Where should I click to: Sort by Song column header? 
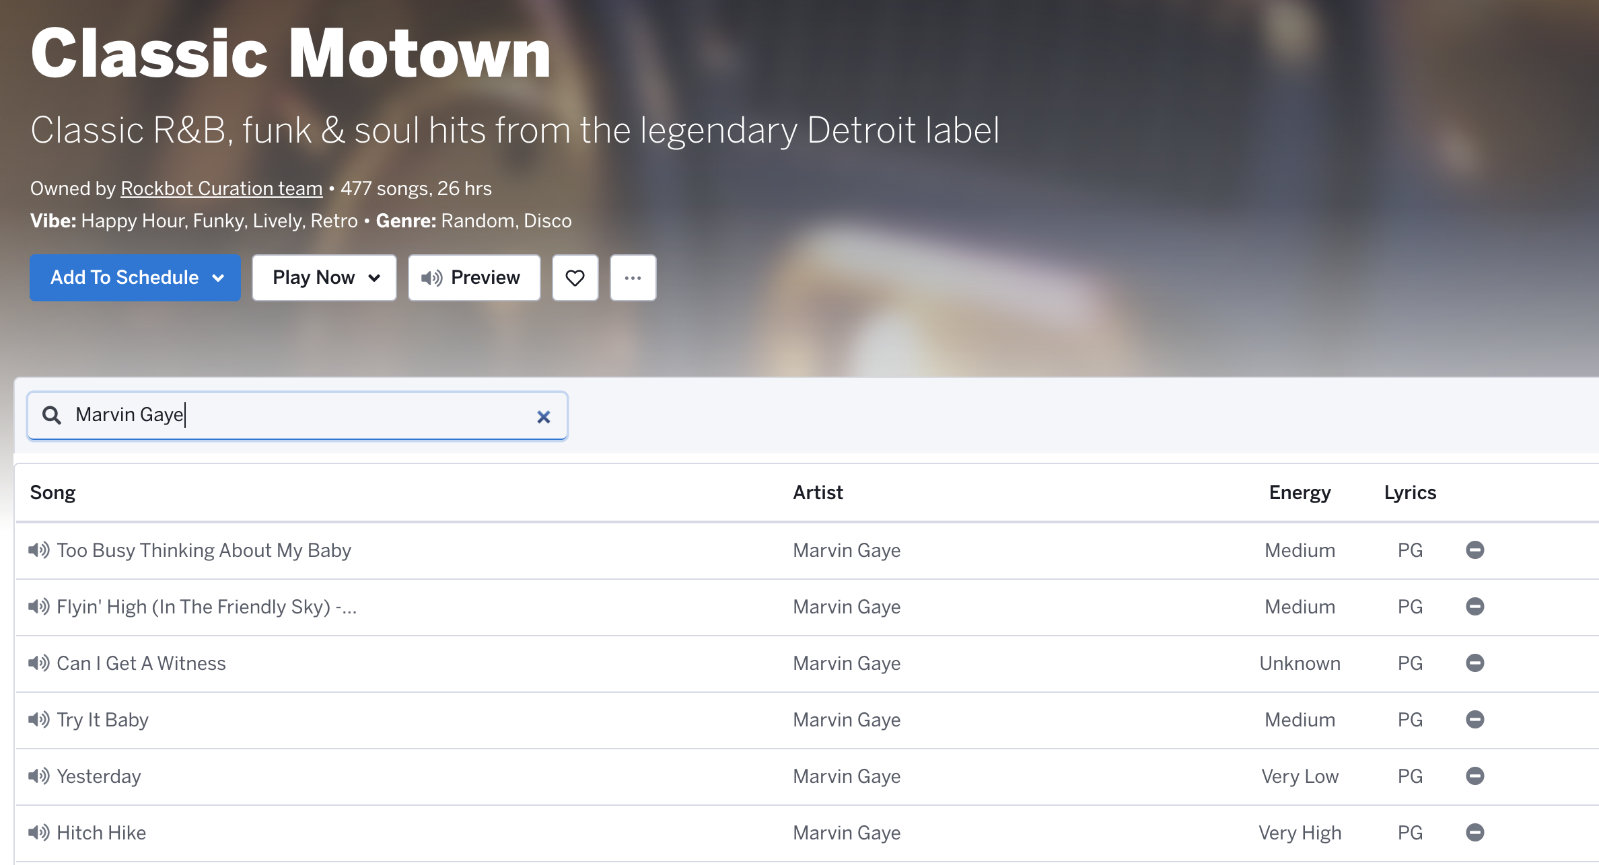coord(52,492)
